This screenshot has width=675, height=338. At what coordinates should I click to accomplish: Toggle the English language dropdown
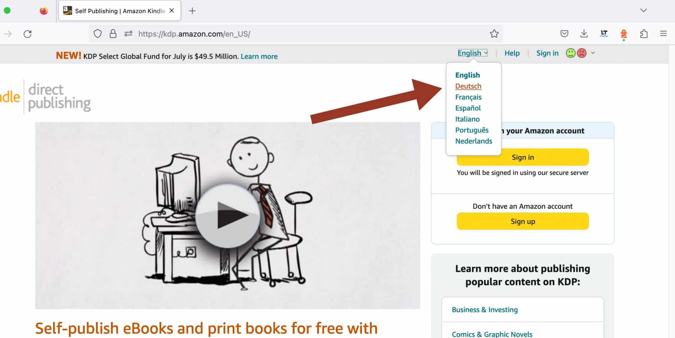[472, 53]
